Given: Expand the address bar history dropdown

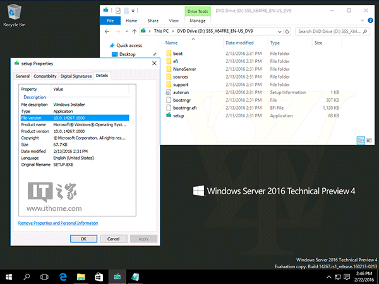Looking at the screenshot, I should point(279,32).
